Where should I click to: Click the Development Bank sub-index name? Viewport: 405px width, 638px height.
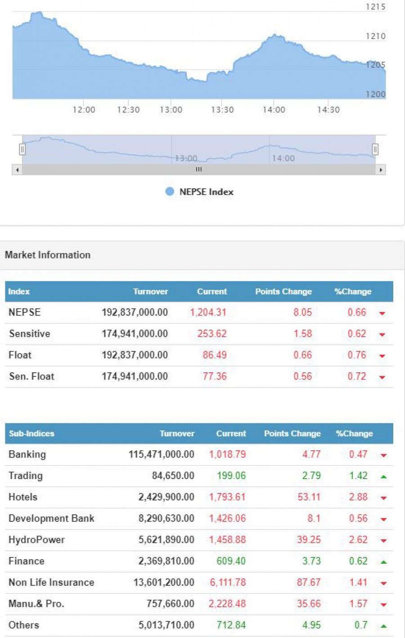click(x=51, y=518)
